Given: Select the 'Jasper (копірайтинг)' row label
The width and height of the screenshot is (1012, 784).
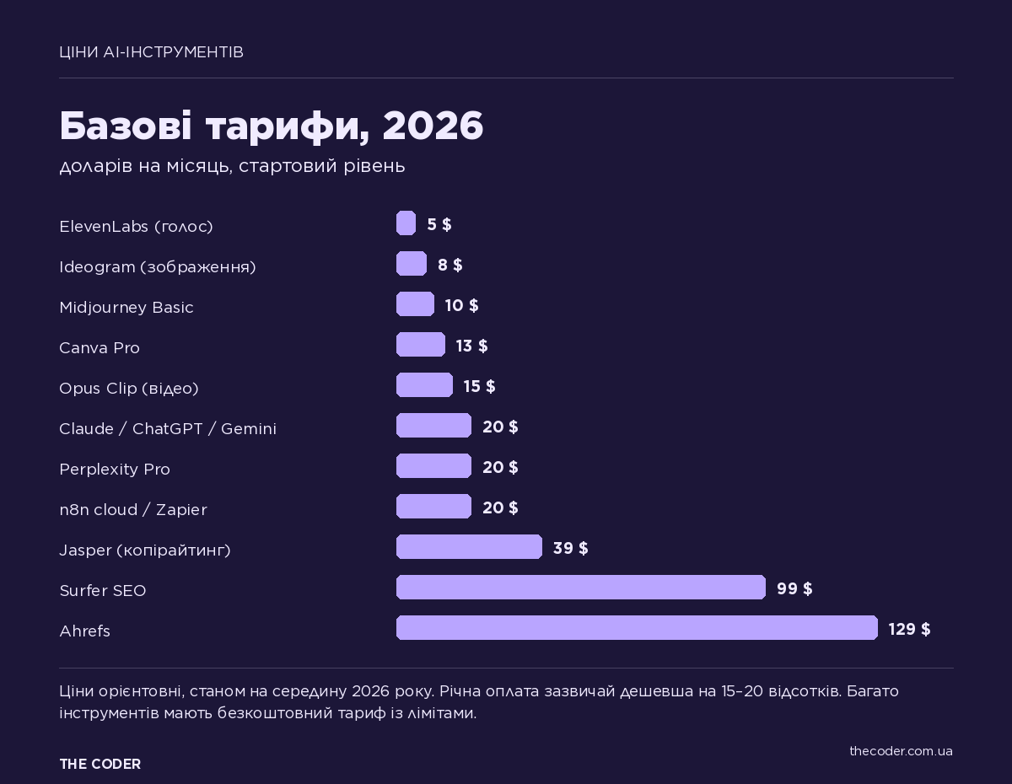Looking at the screenshot, I should (145, 550).
